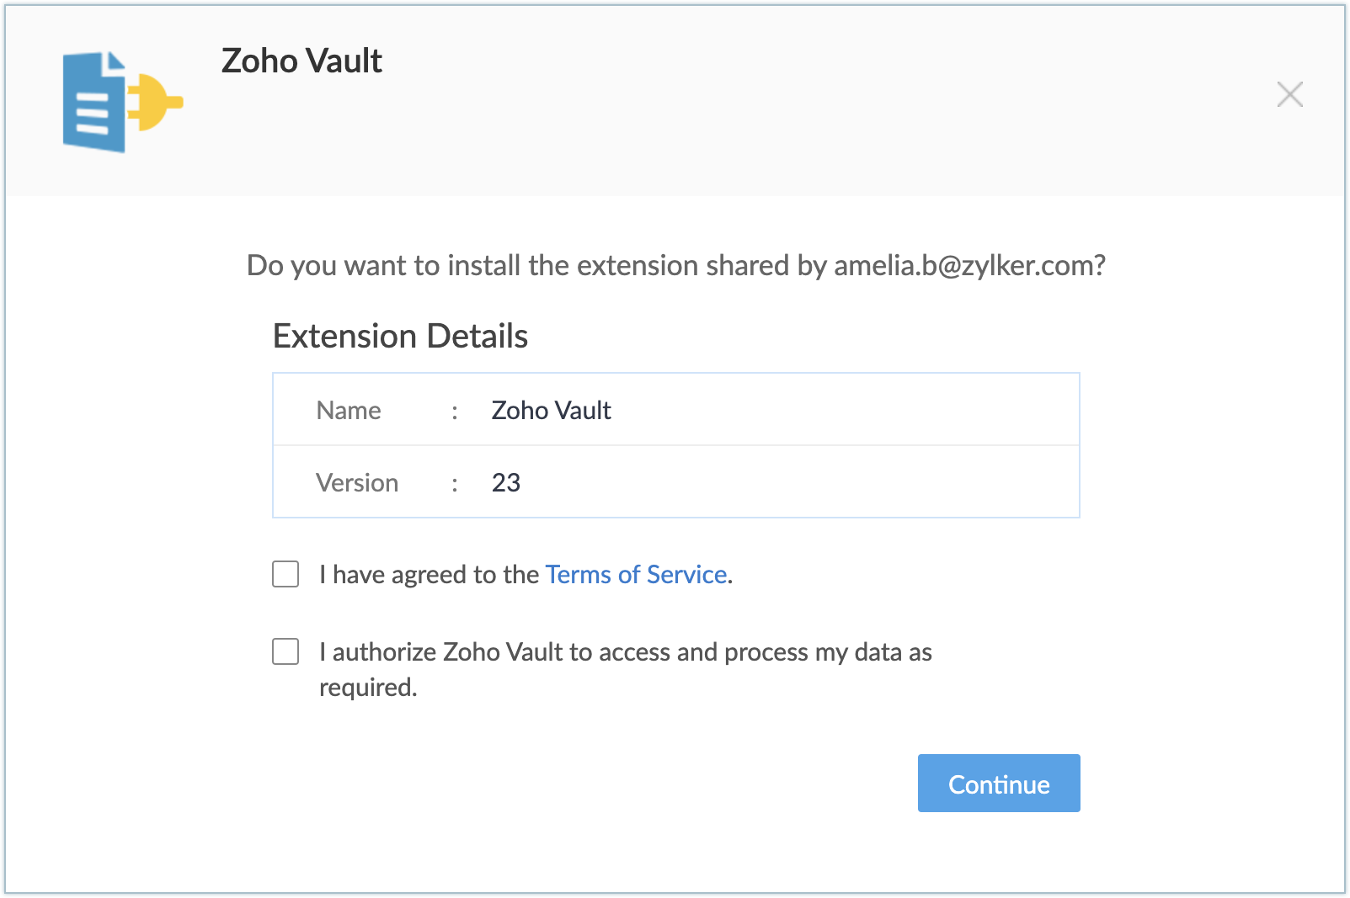Click the word "required." under authorize text
Screen dimensions: 1350x898
click(x=368, y=688)
